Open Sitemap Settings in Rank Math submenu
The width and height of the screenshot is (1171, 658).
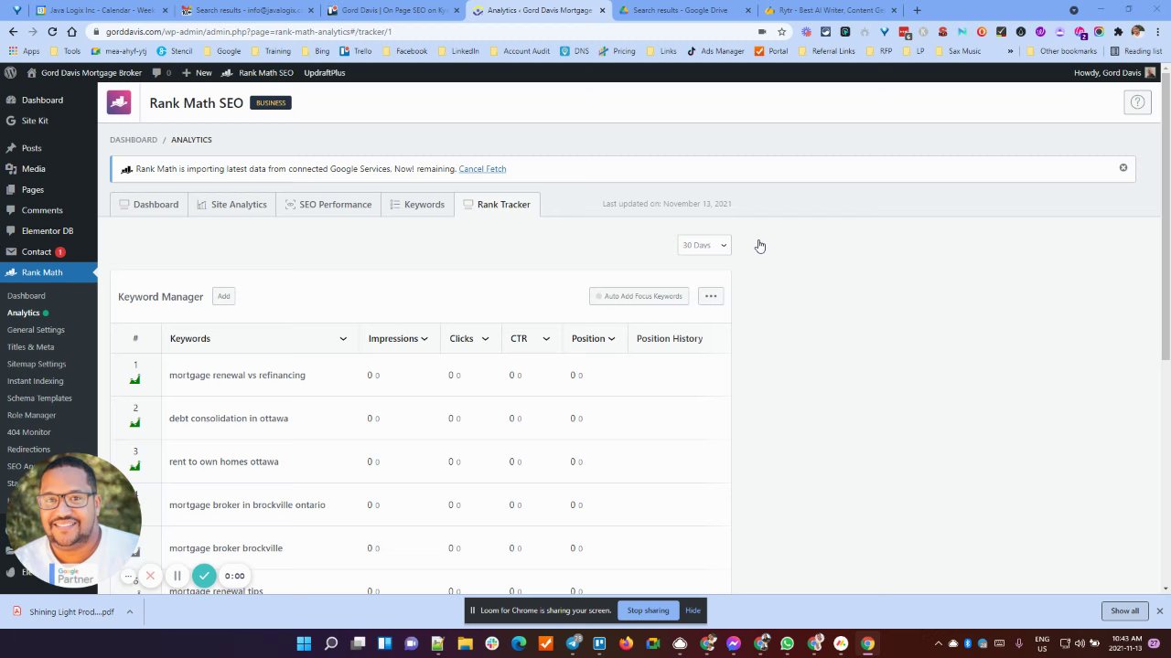pos(37,364)
